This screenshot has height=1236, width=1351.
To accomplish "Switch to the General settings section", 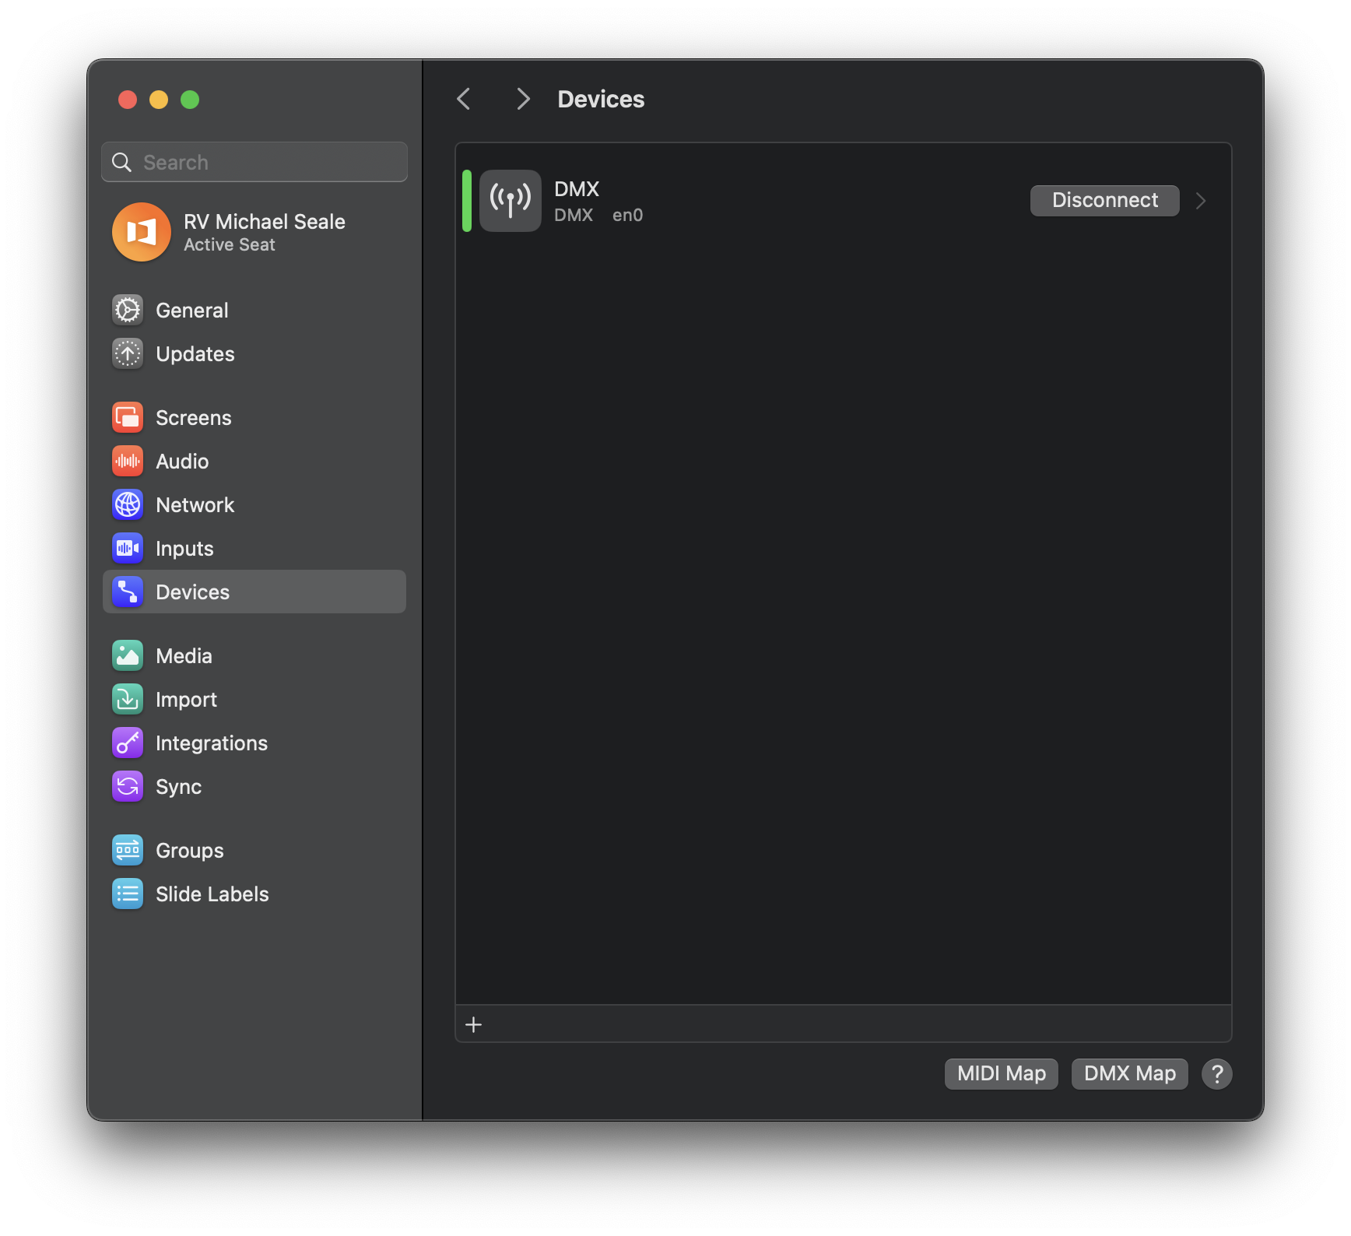I will point(191,311).
